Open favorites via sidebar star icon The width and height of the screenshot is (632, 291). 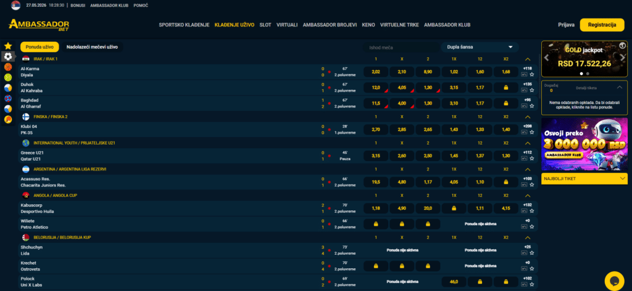coord(8,46)
